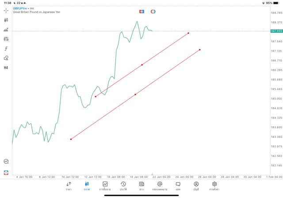Open chart settings sliders icon
This screenshot has height=198, width=283.
[6, 39]
